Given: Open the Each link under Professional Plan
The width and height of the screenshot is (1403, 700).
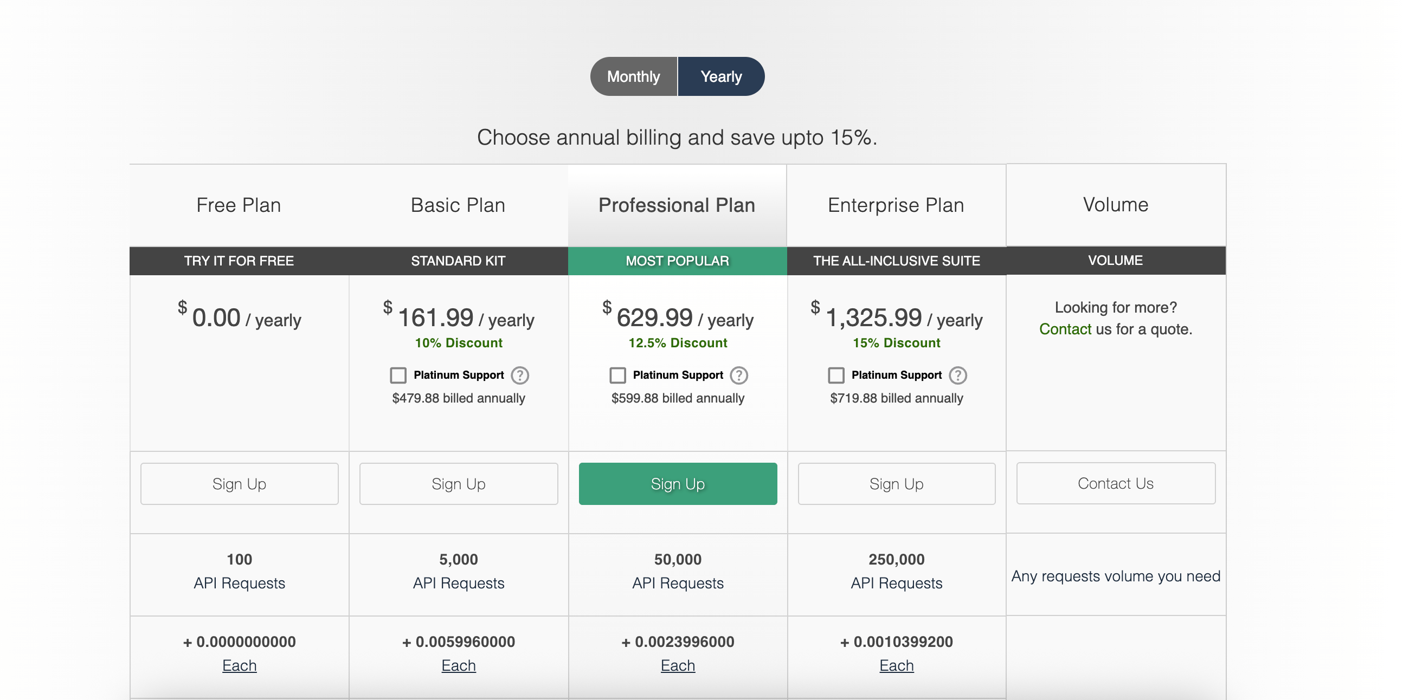Looking at the screenshot, I should (678, 666).
